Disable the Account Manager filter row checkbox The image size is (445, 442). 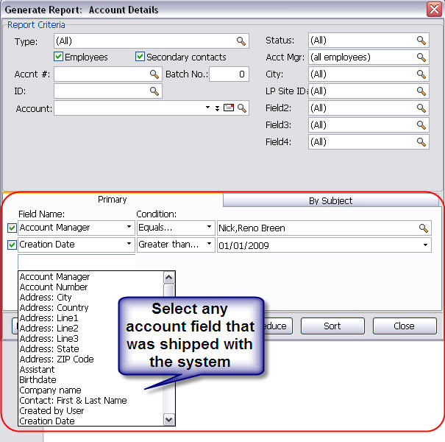12,228
